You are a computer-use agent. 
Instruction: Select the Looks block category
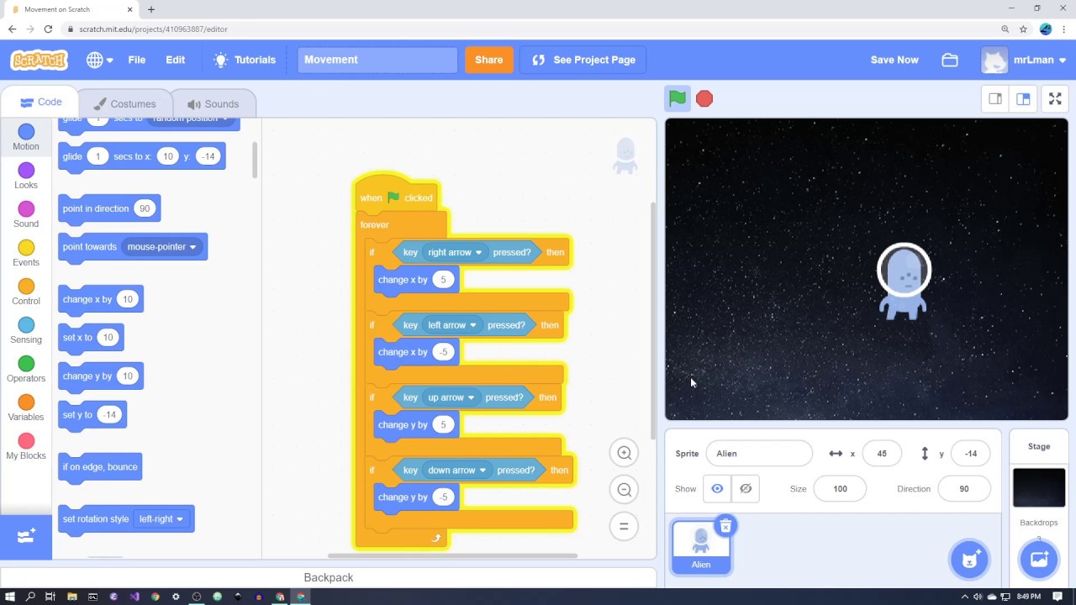[26, 176]
